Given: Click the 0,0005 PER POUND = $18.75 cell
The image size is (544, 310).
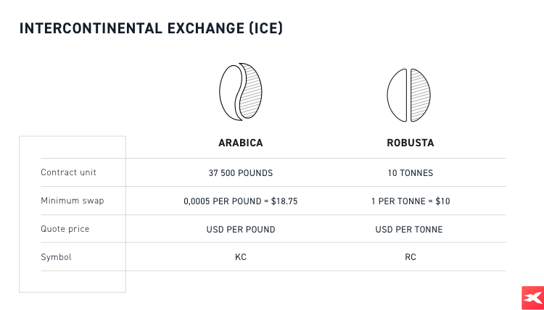Looking at the screenshot, I should click(x=240, y=201).
